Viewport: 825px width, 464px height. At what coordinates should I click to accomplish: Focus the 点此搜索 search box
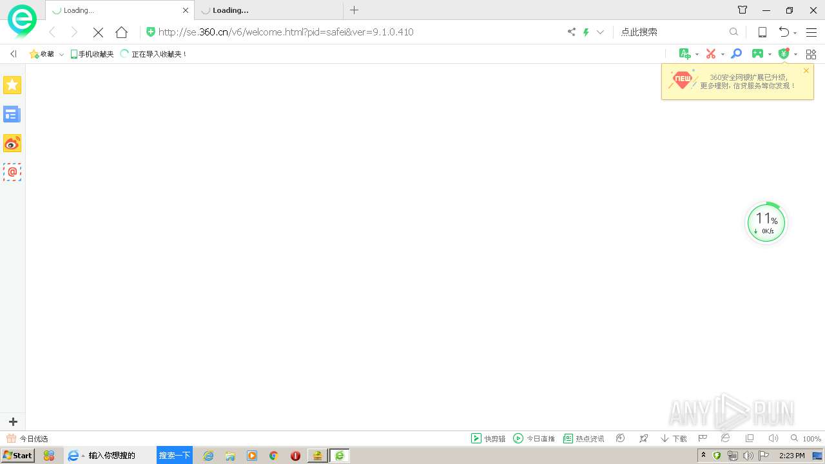(x=670, y=32)
